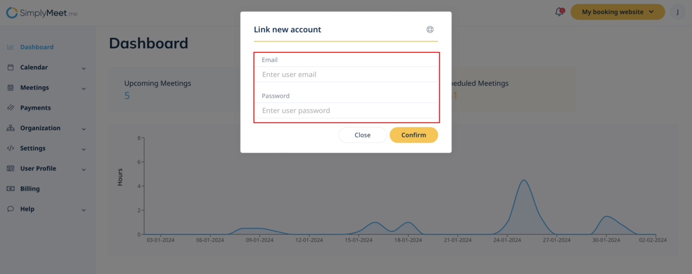Click the Organization icon in sidebar
The image size is (692, 274).
pyautogui.click(x=10, y=128)
